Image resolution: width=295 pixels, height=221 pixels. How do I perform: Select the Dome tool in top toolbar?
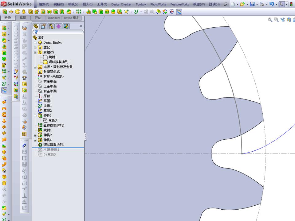pyautogui.click(x=113, y=12)
